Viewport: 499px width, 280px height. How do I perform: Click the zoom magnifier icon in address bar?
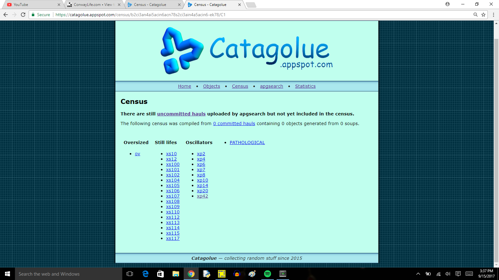476,15
